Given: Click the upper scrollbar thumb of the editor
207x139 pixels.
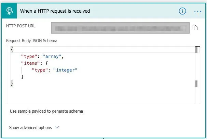Looking at the screenshot, I should coord(197,50).
